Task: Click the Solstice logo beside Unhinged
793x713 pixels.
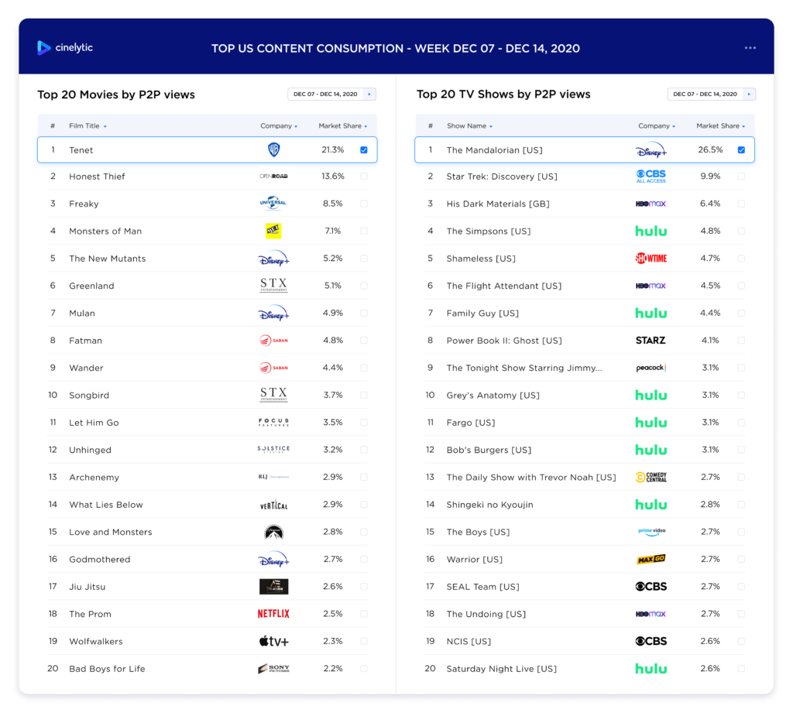Action: [273, 449]
